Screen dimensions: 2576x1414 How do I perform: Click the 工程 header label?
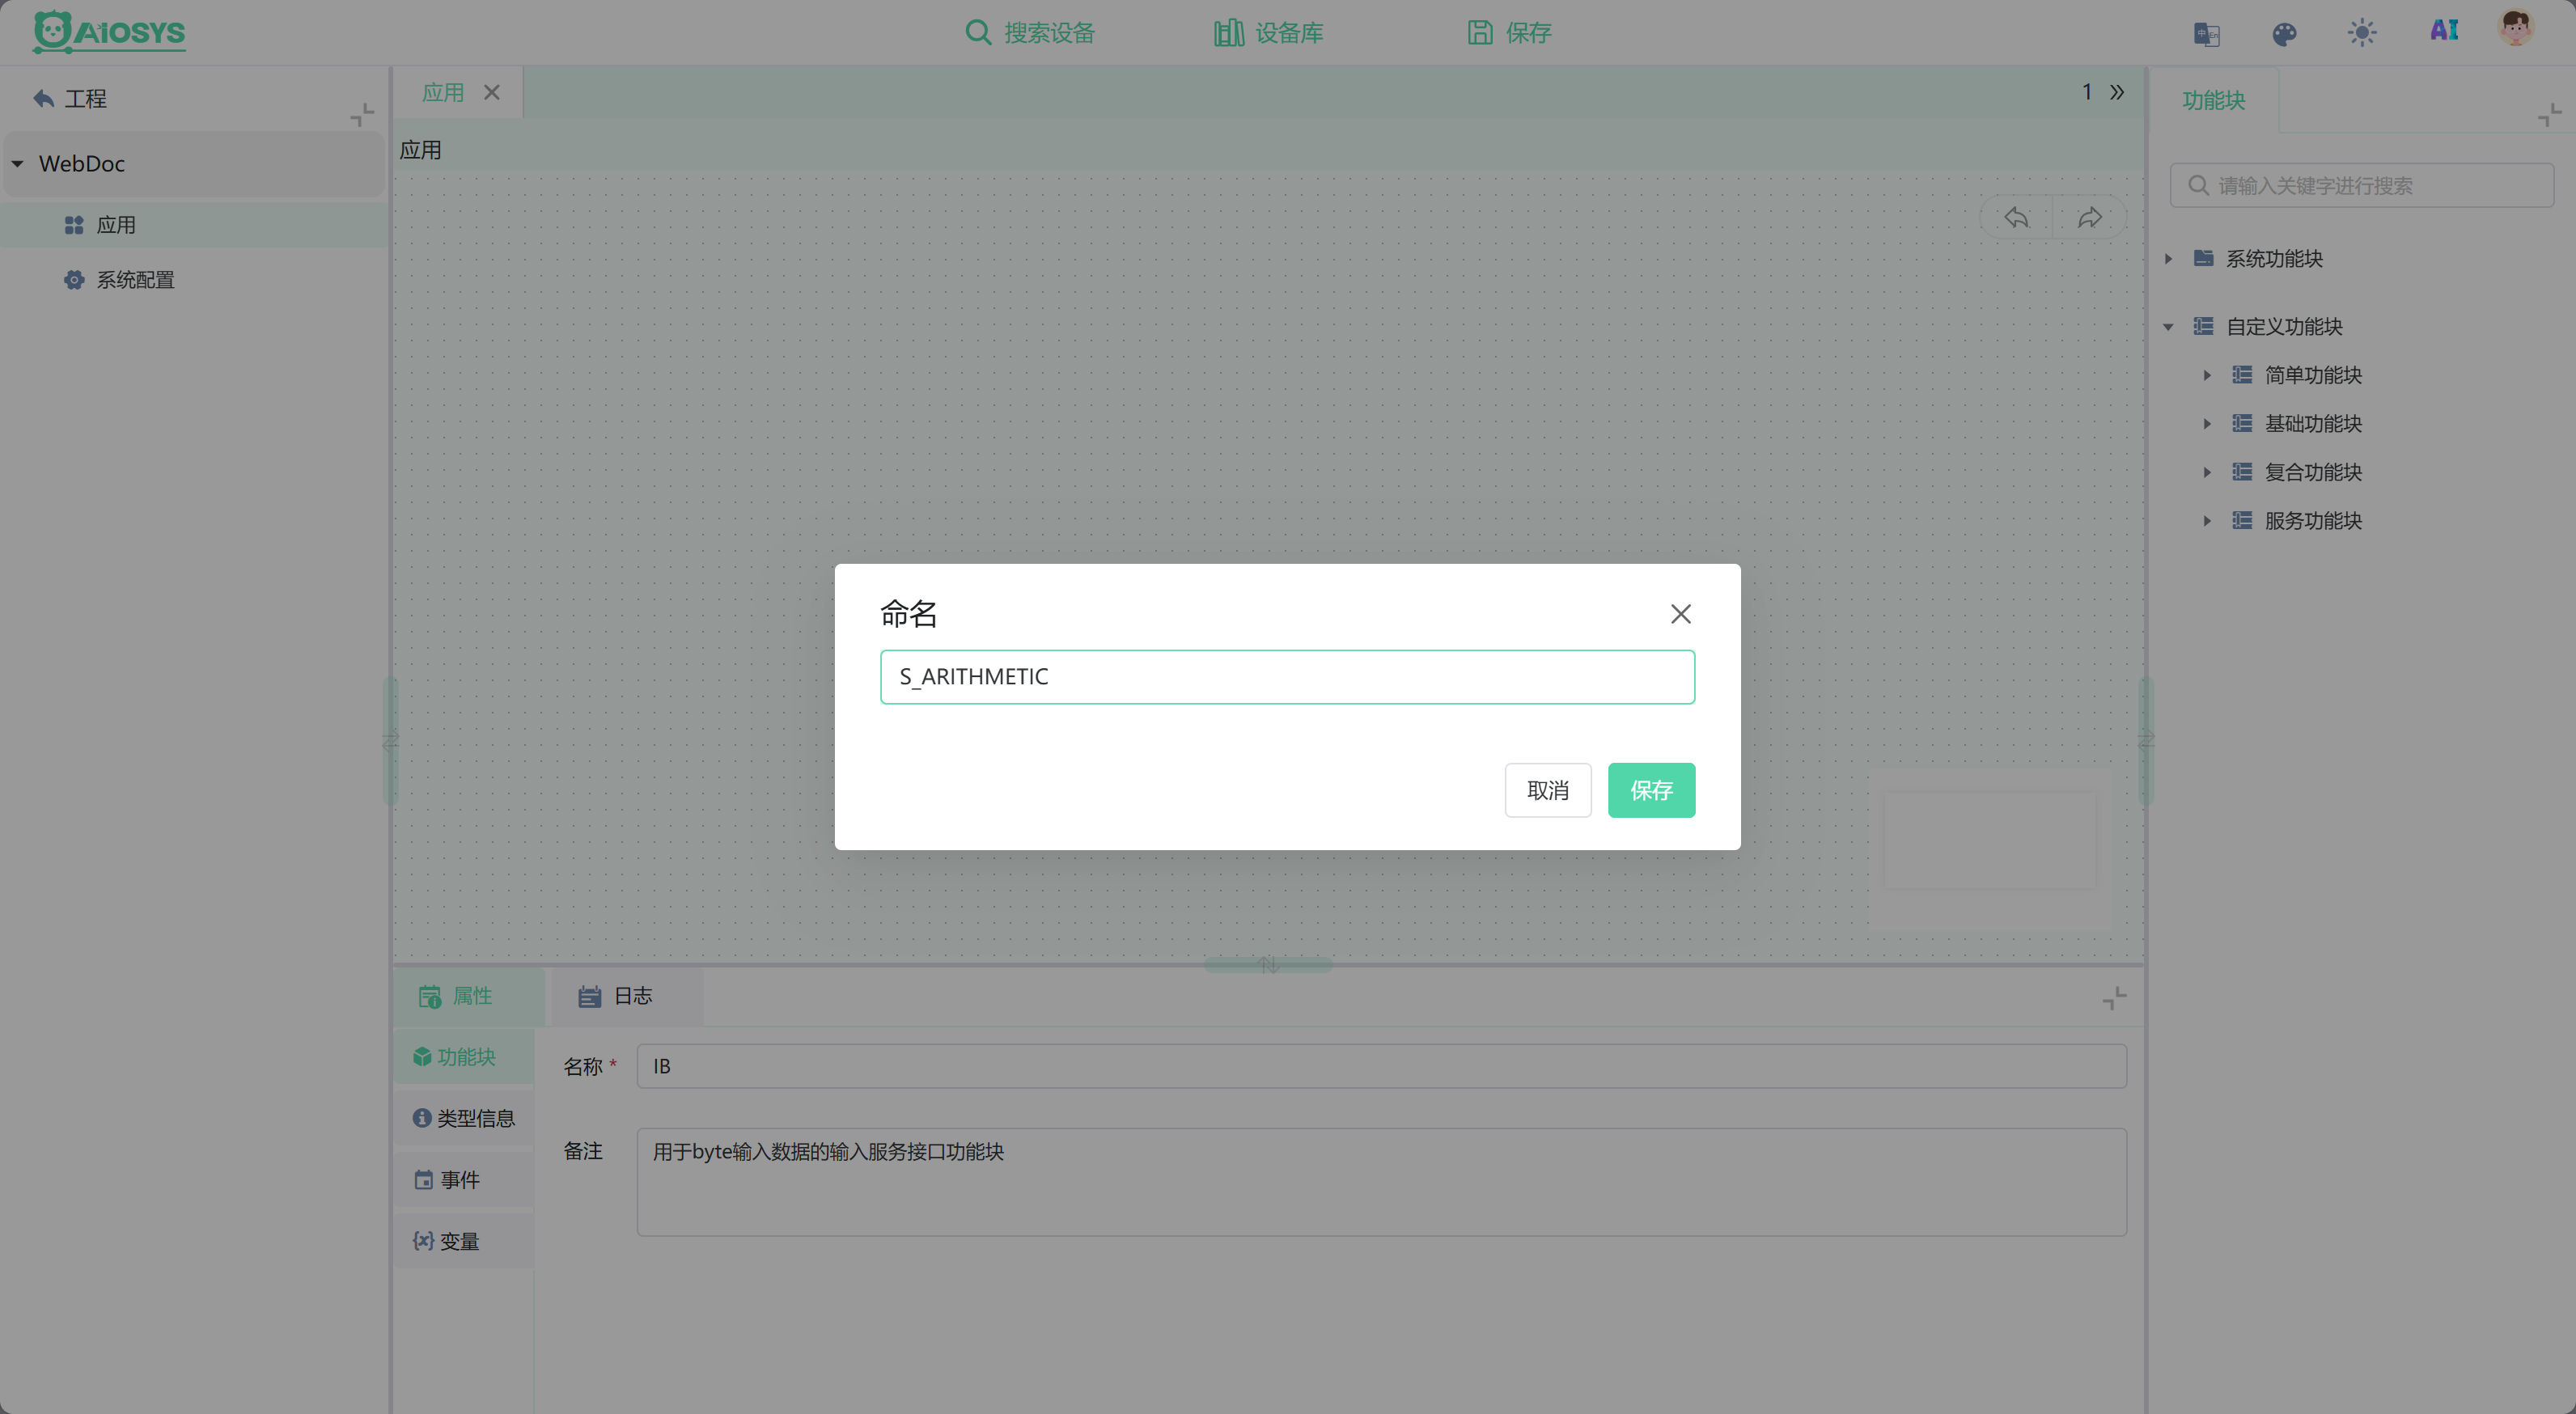coord(86,98)
